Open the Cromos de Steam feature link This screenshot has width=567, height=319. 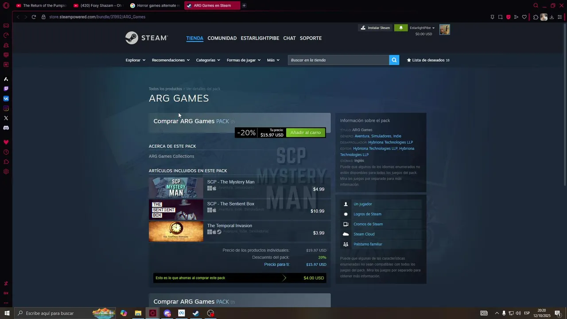[368, 224]
